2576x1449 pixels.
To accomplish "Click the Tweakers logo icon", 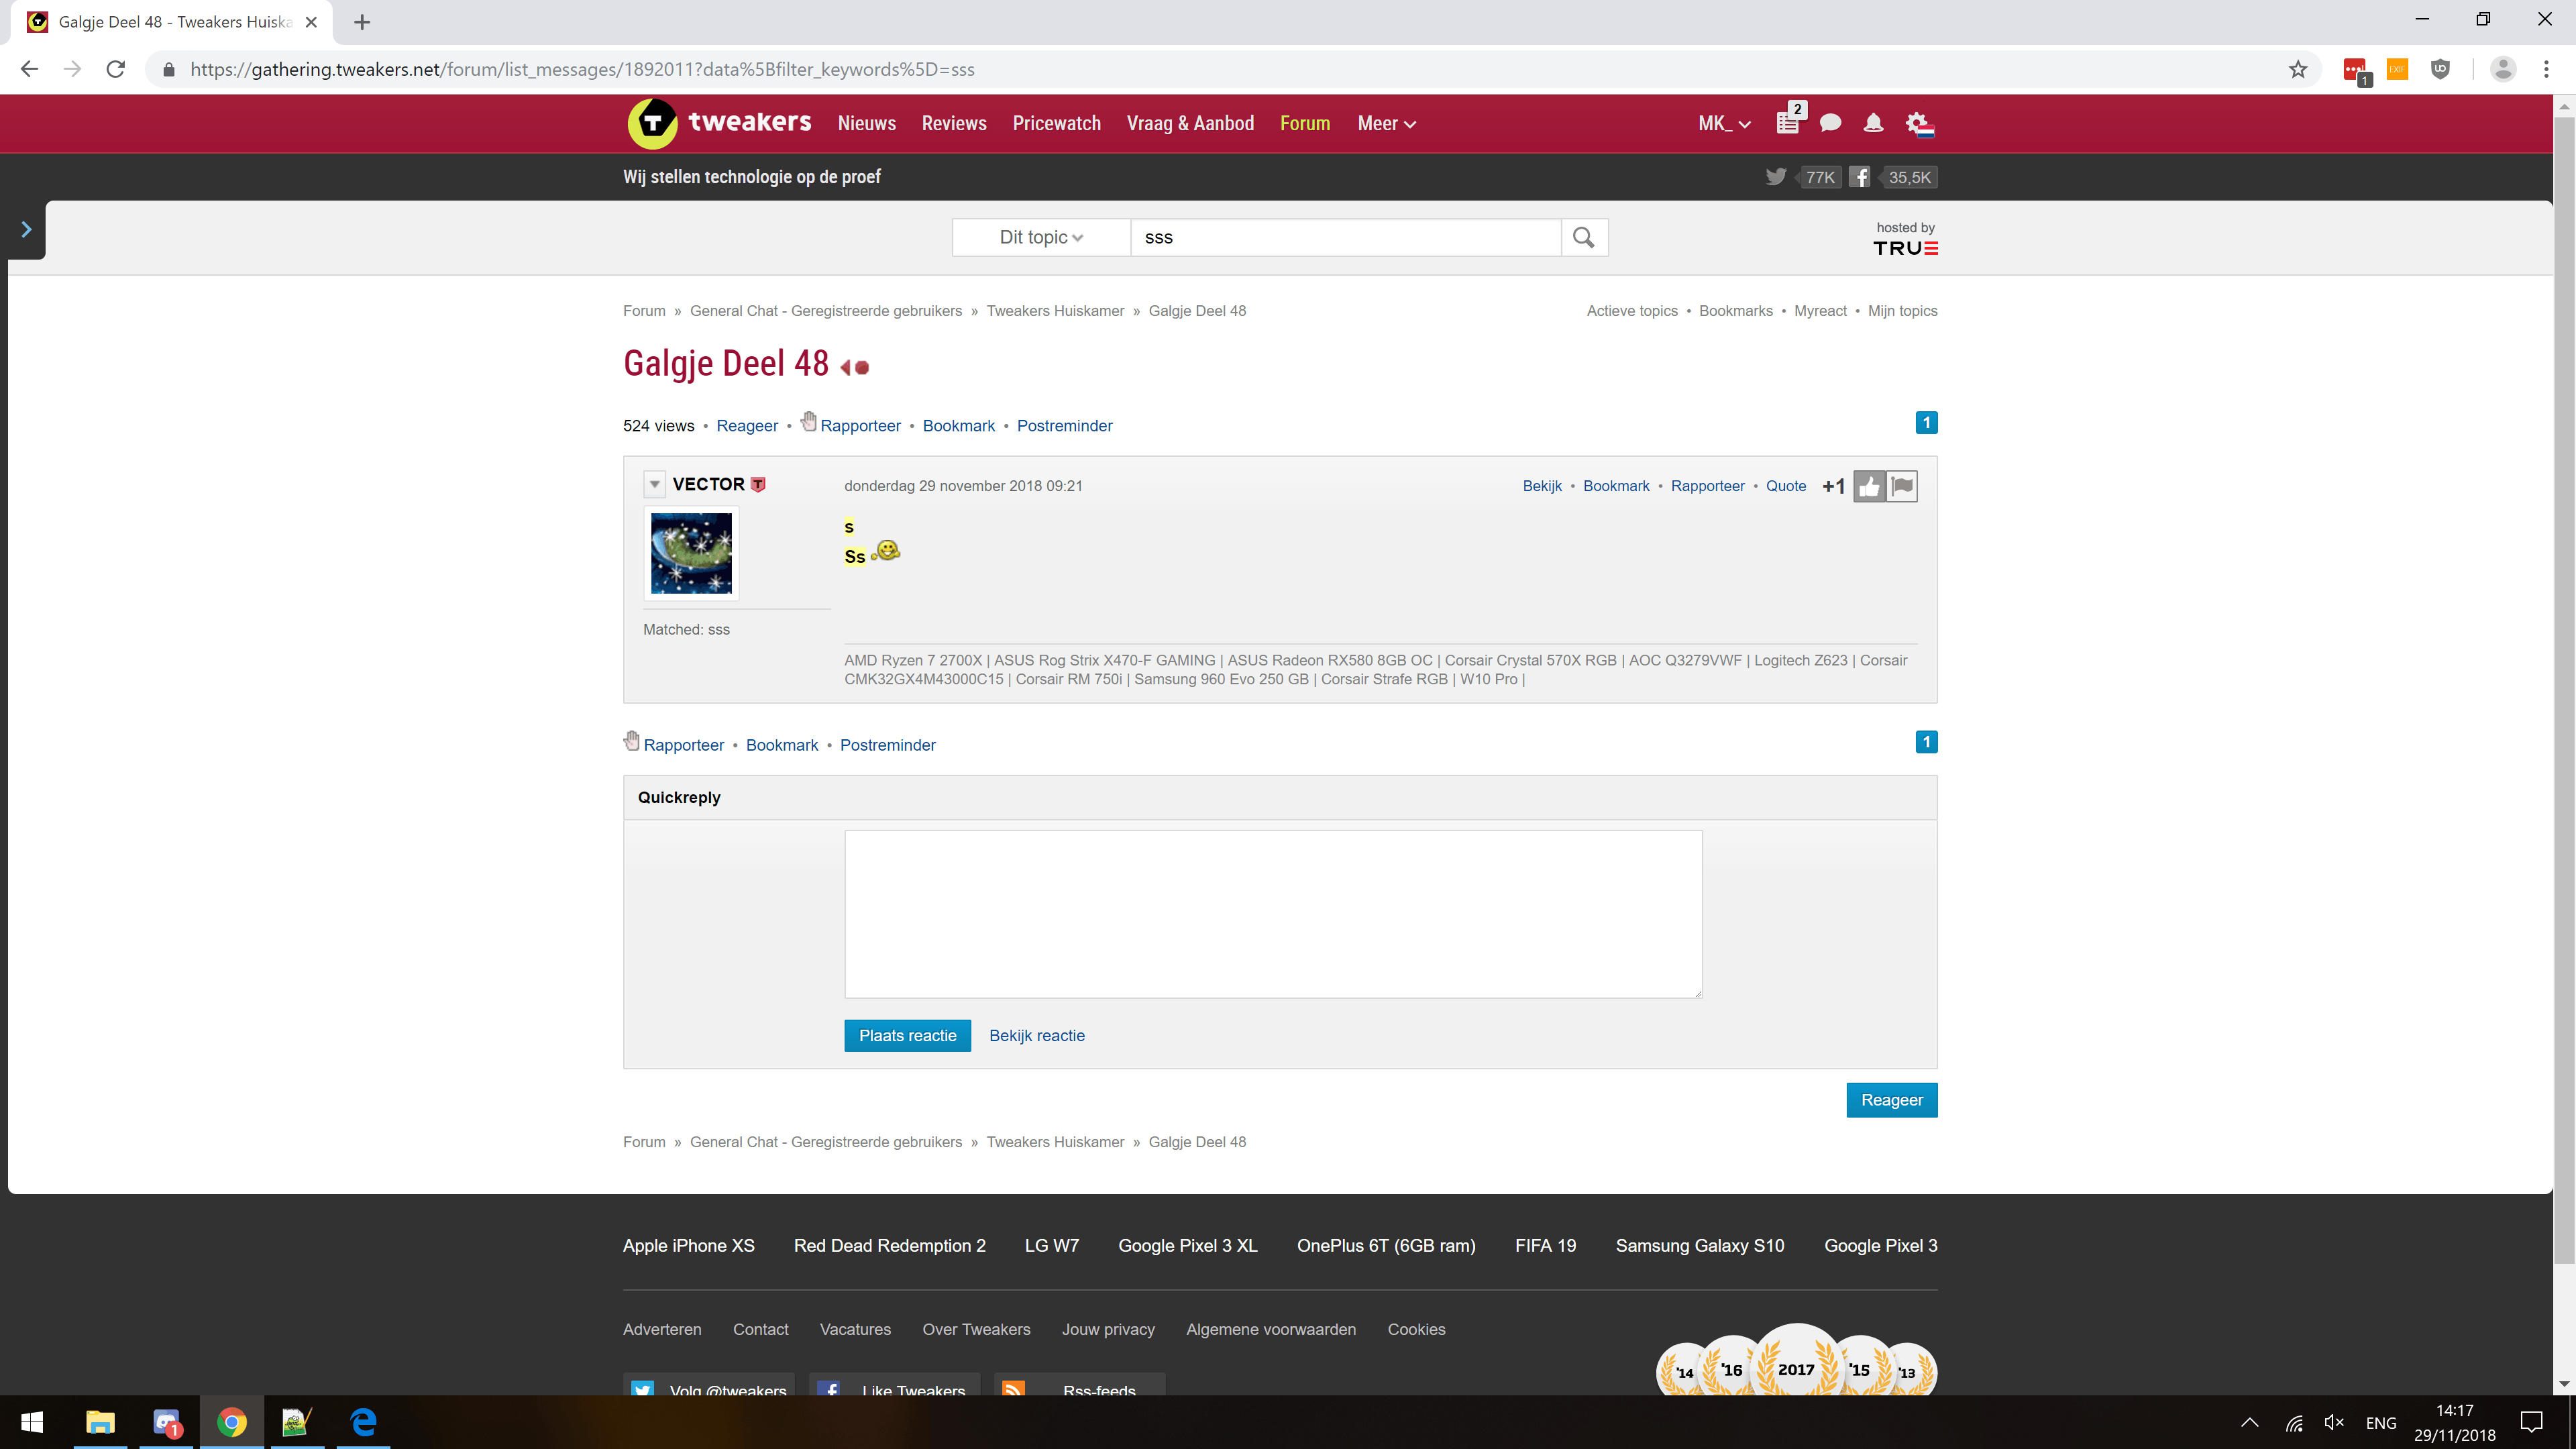I will 652,123.
